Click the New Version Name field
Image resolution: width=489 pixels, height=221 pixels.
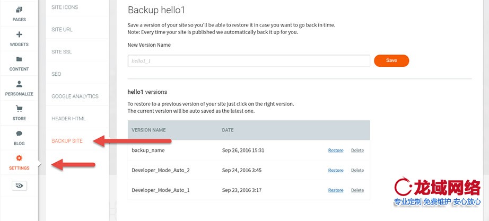coord(249,61)
